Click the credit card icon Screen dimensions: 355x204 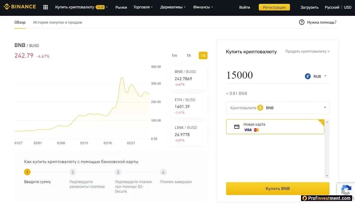click(237, 127)
